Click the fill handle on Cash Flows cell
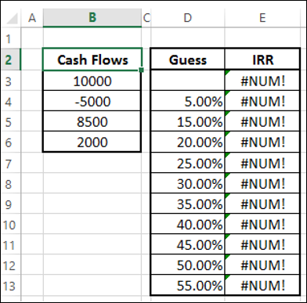Screen dimensions: 307x303 (142, 70)
